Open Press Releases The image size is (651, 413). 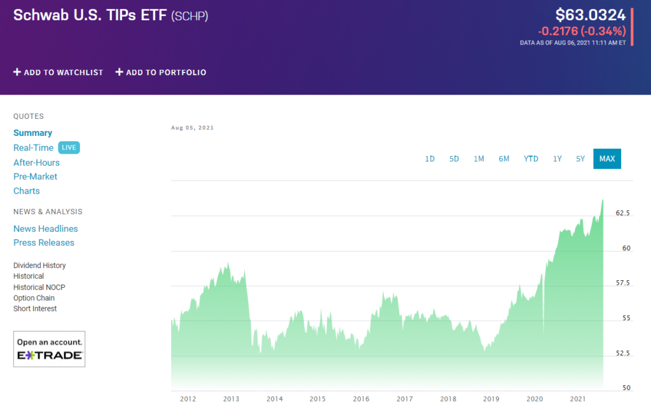coord(44,242)
